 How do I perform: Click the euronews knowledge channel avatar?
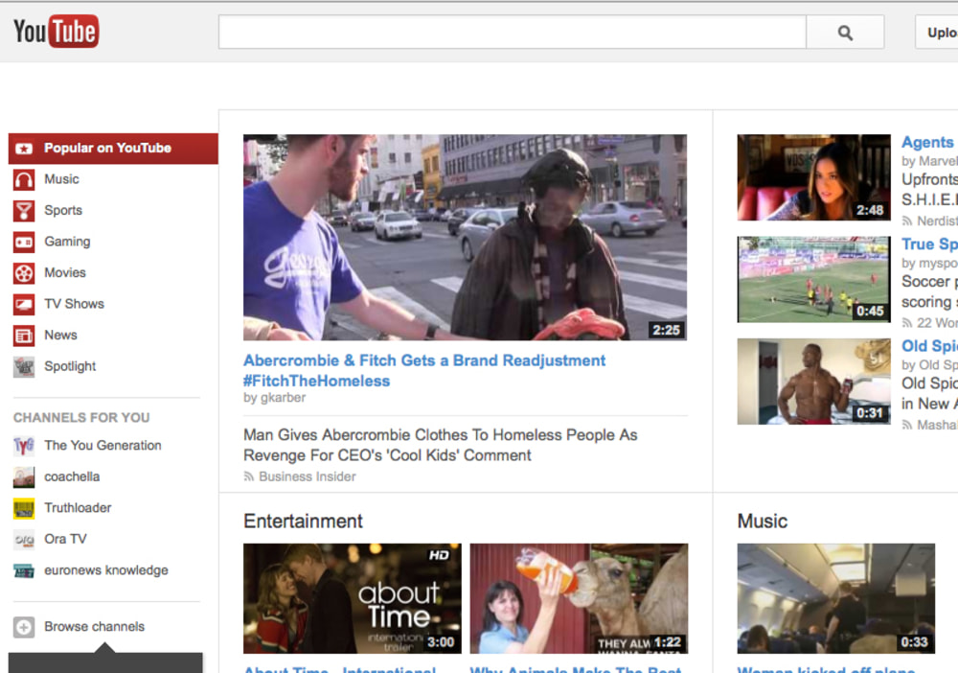[24, 570]
